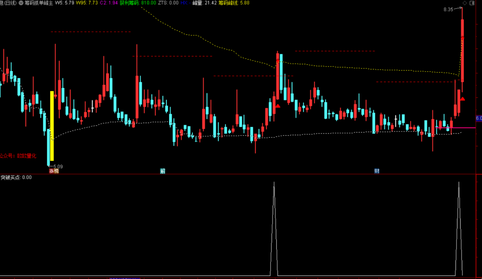
Task: Open the 财 event marker
Action: pos(377,171)
